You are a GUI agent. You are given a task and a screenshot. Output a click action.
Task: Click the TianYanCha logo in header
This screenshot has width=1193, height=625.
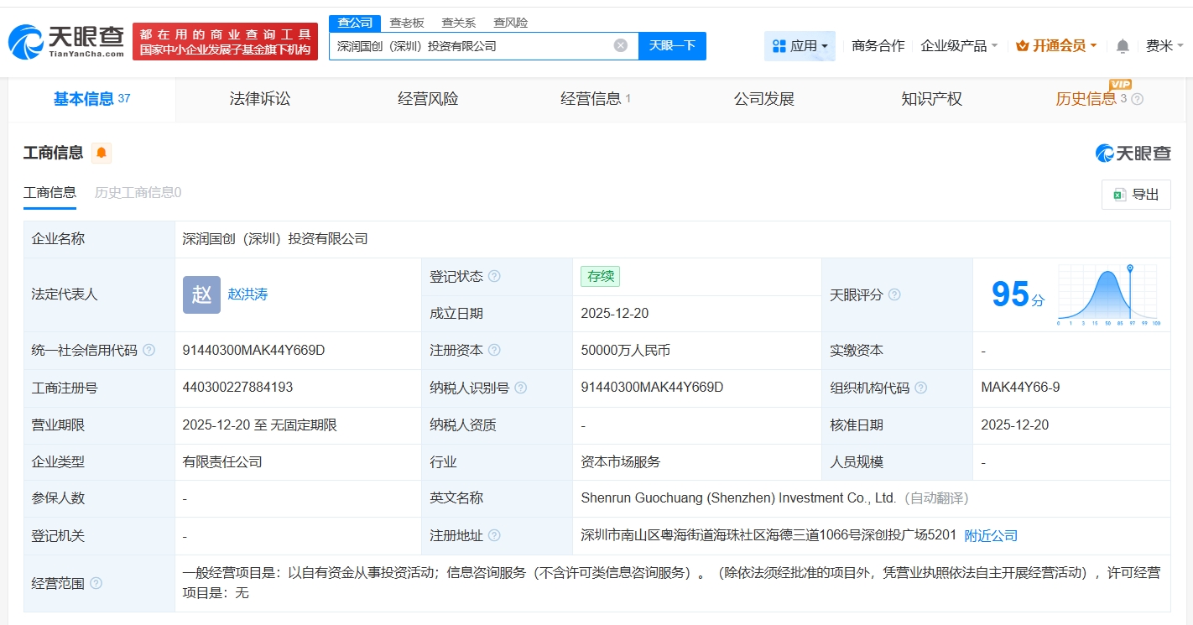67,41
